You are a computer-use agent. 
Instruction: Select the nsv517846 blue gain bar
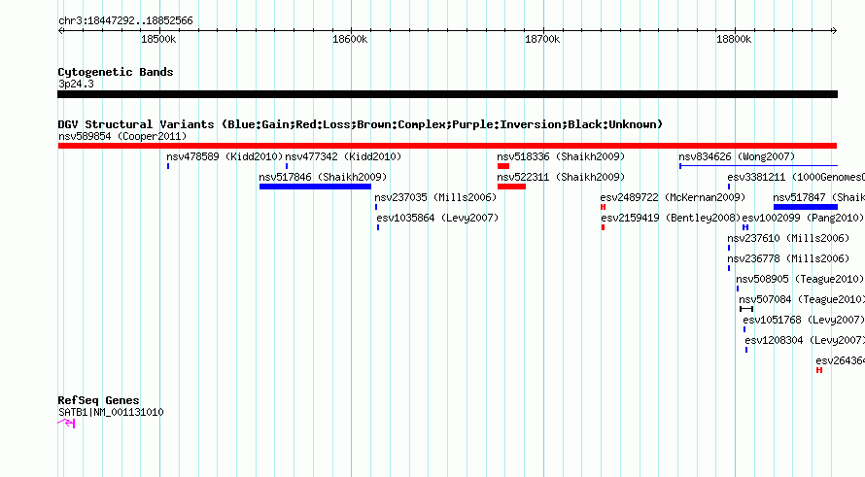(x=315, y=187)
